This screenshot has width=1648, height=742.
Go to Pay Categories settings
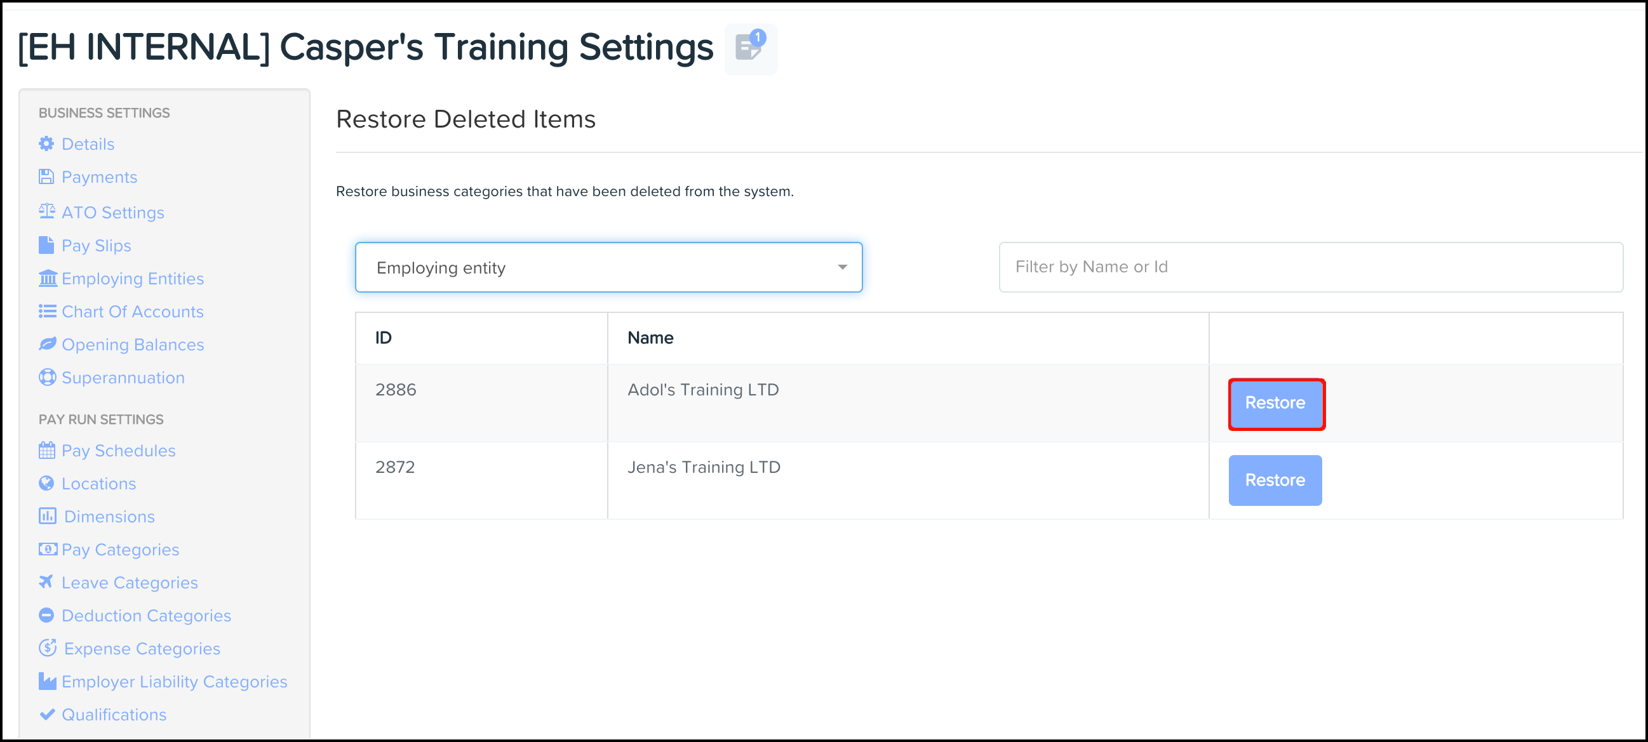pos(120,550)
